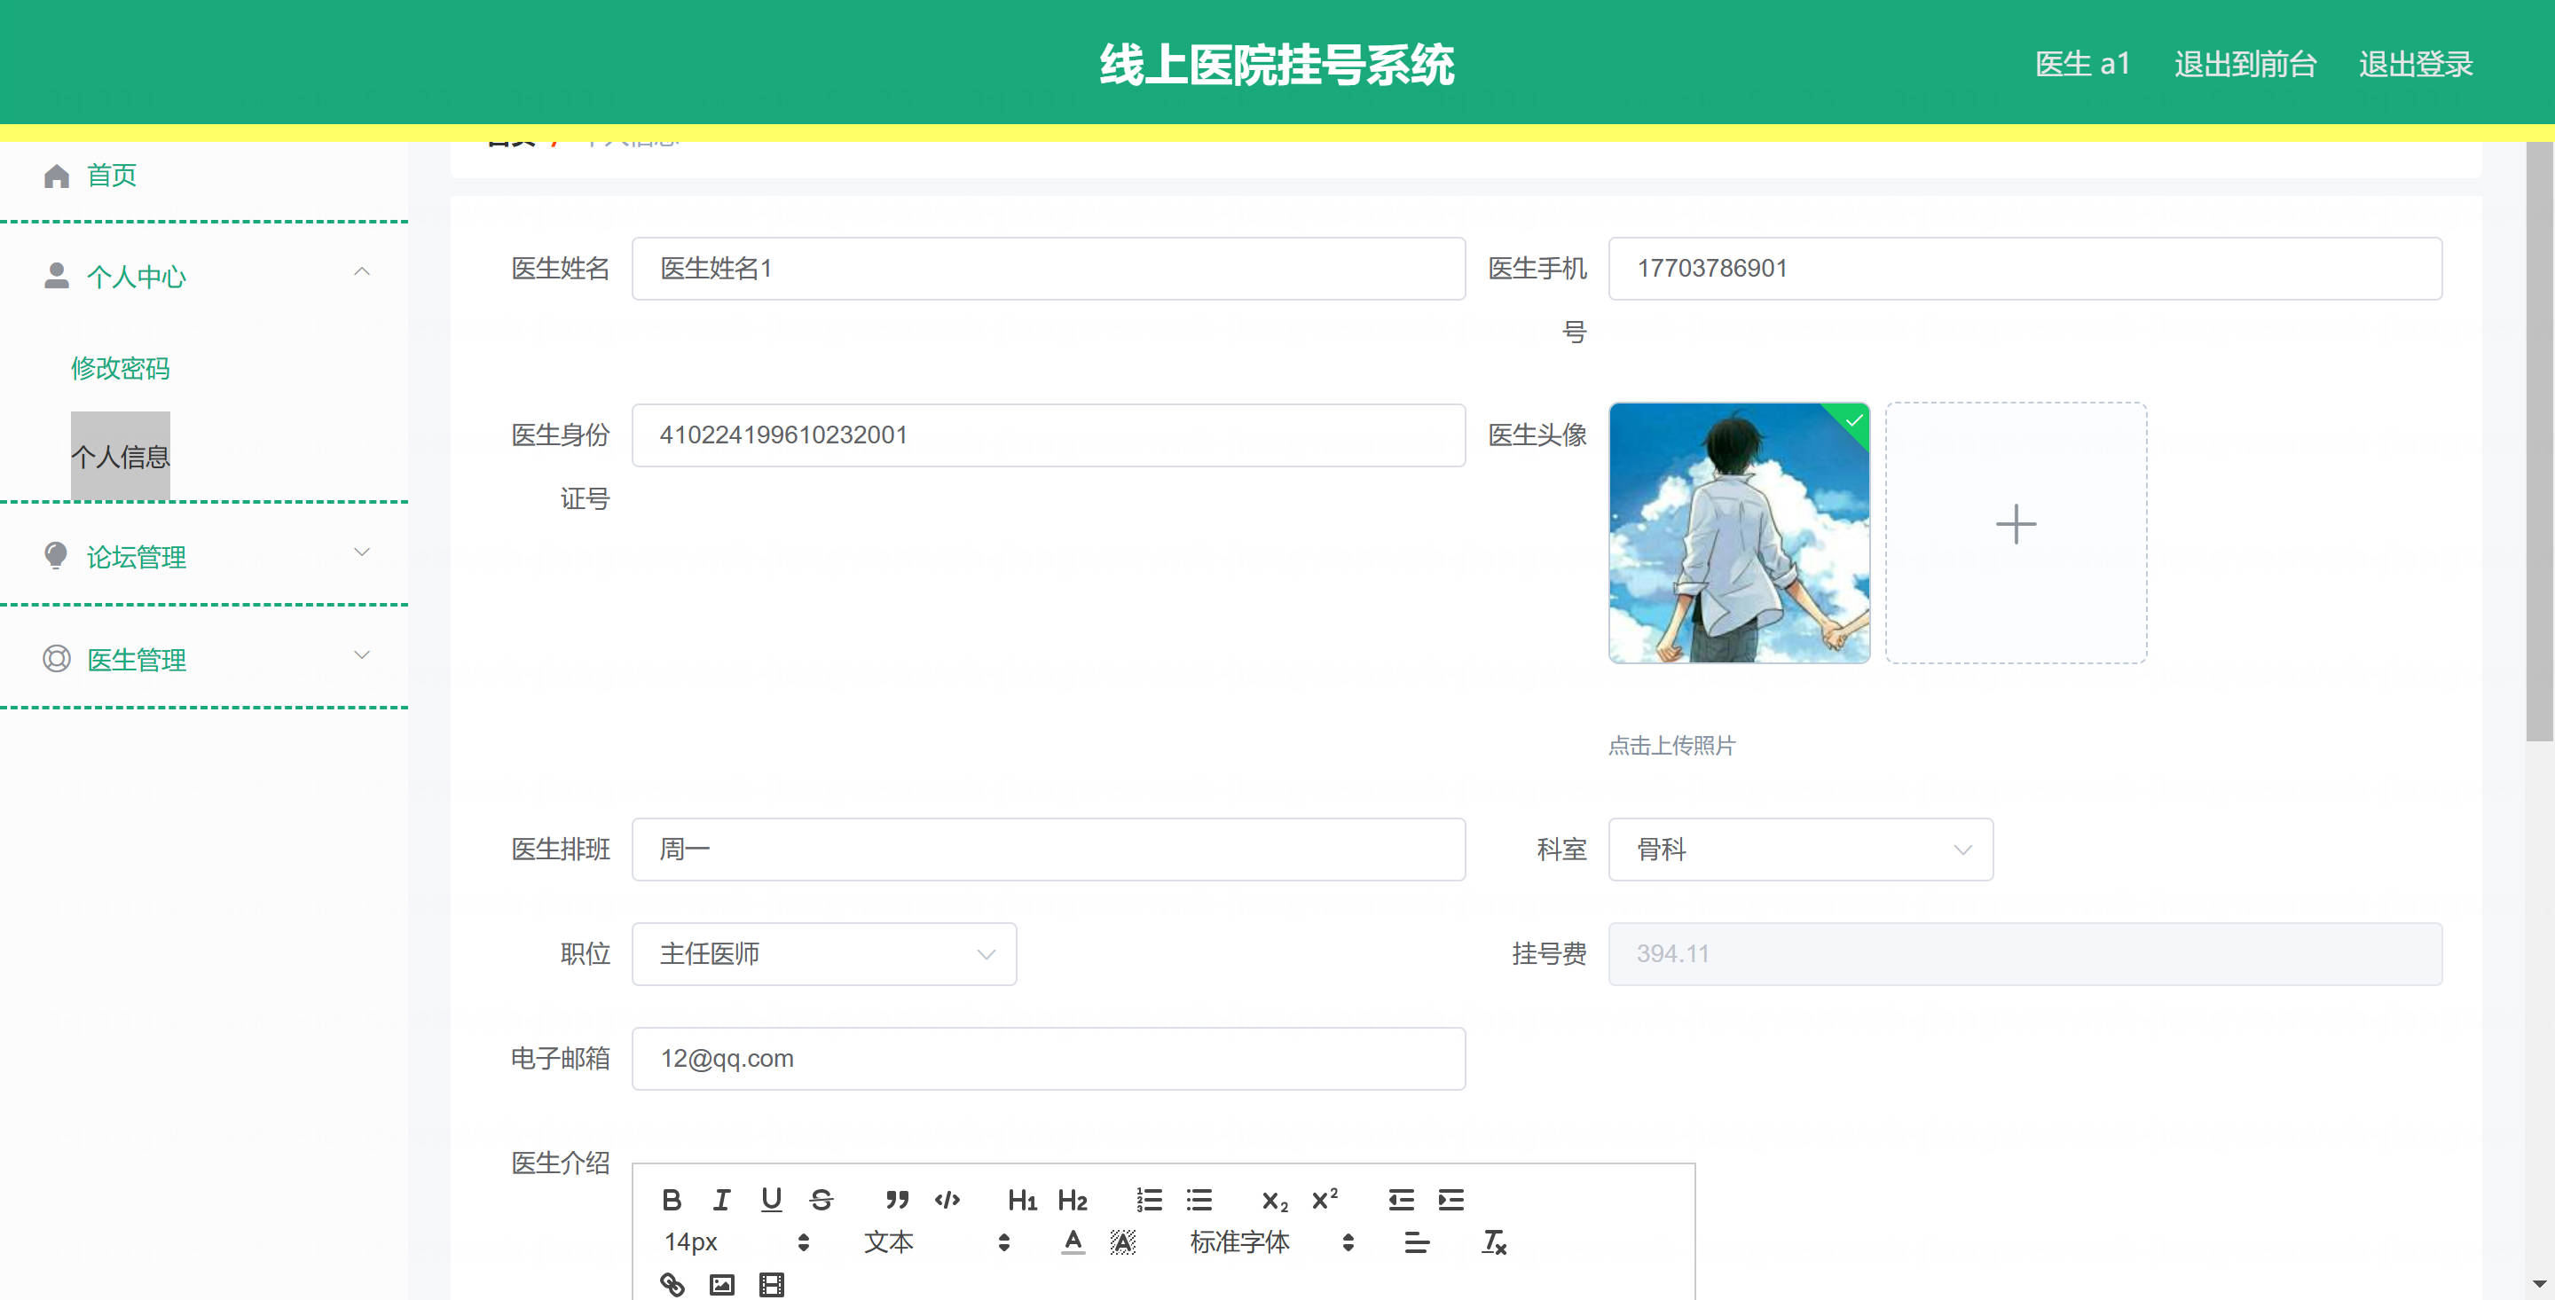Create a bulleted list
This screenshot has width=2555, height=1300.
[x=1199, y=1200]
